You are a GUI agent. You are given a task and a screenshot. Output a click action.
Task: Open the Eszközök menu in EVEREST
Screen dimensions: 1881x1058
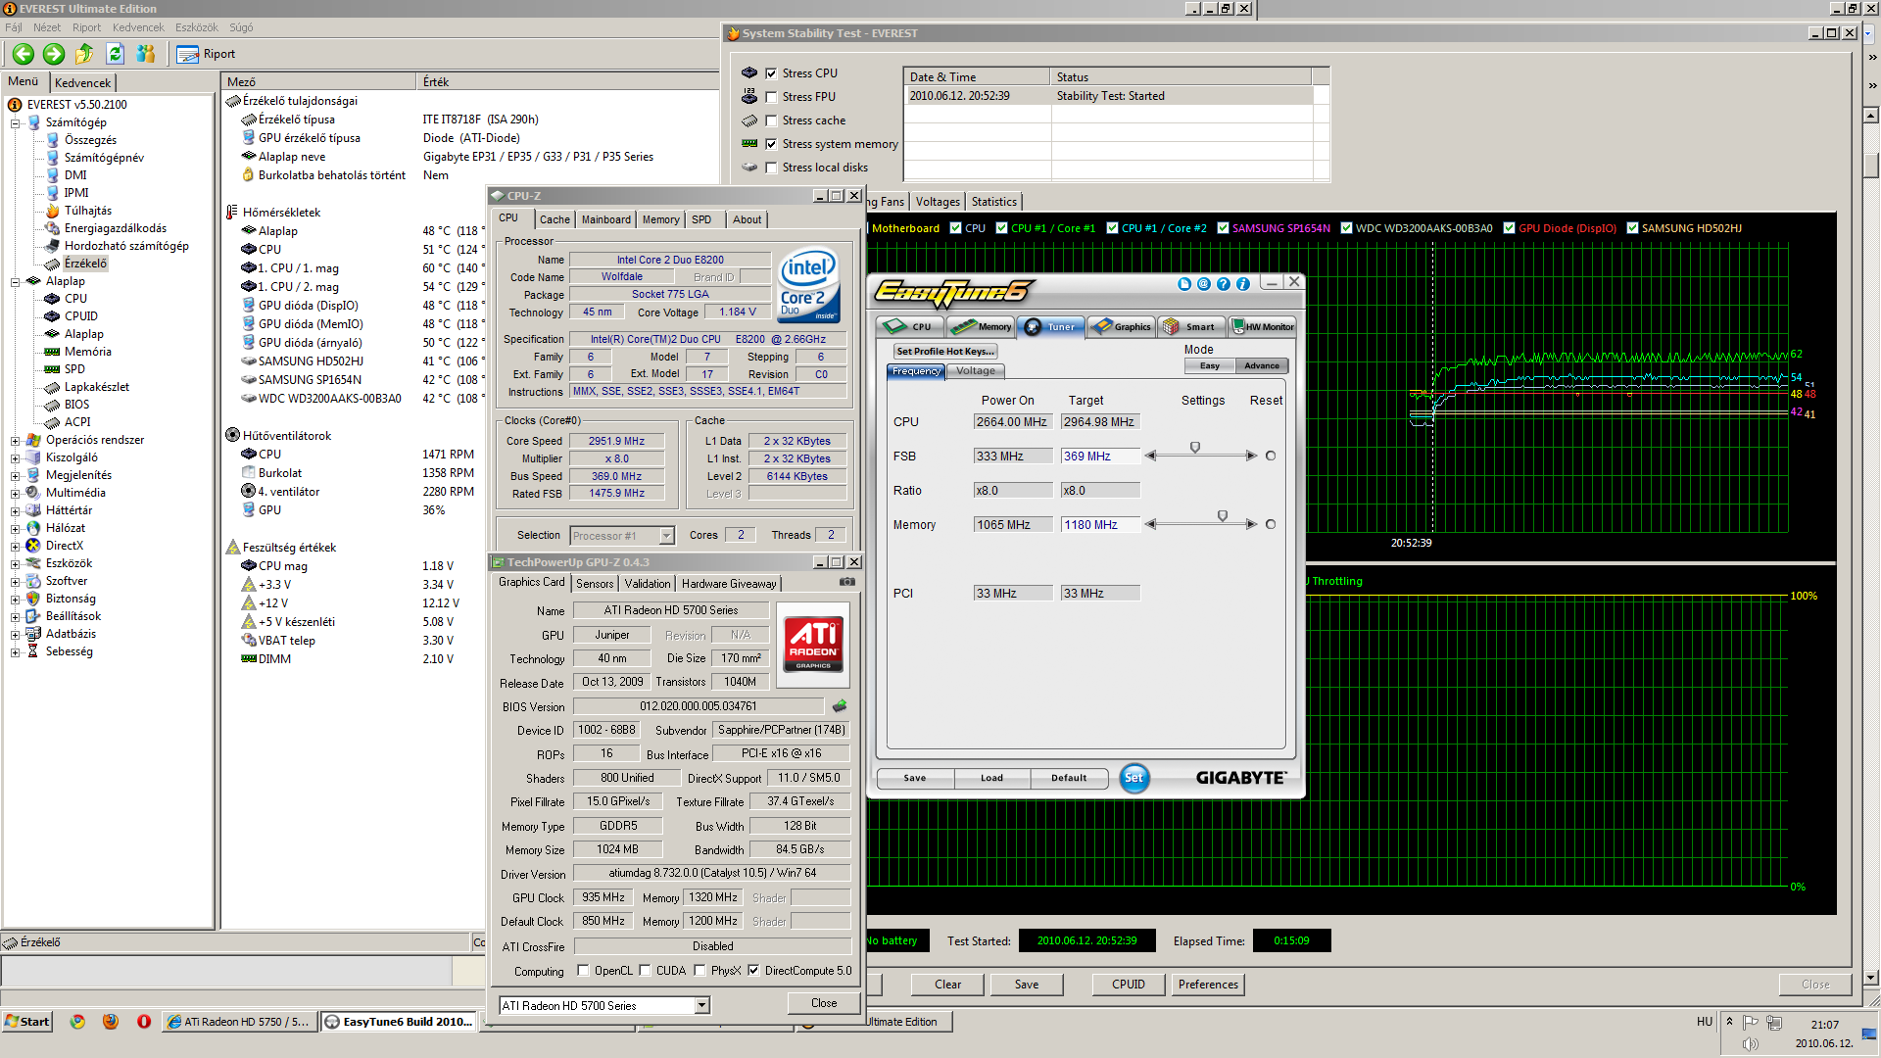[x=197, y=27]
